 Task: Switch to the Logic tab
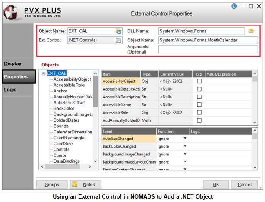[x=11, y=90]
